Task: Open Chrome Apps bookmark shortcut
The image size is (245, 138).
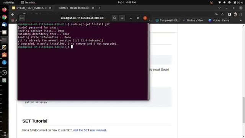Action: 14,20
